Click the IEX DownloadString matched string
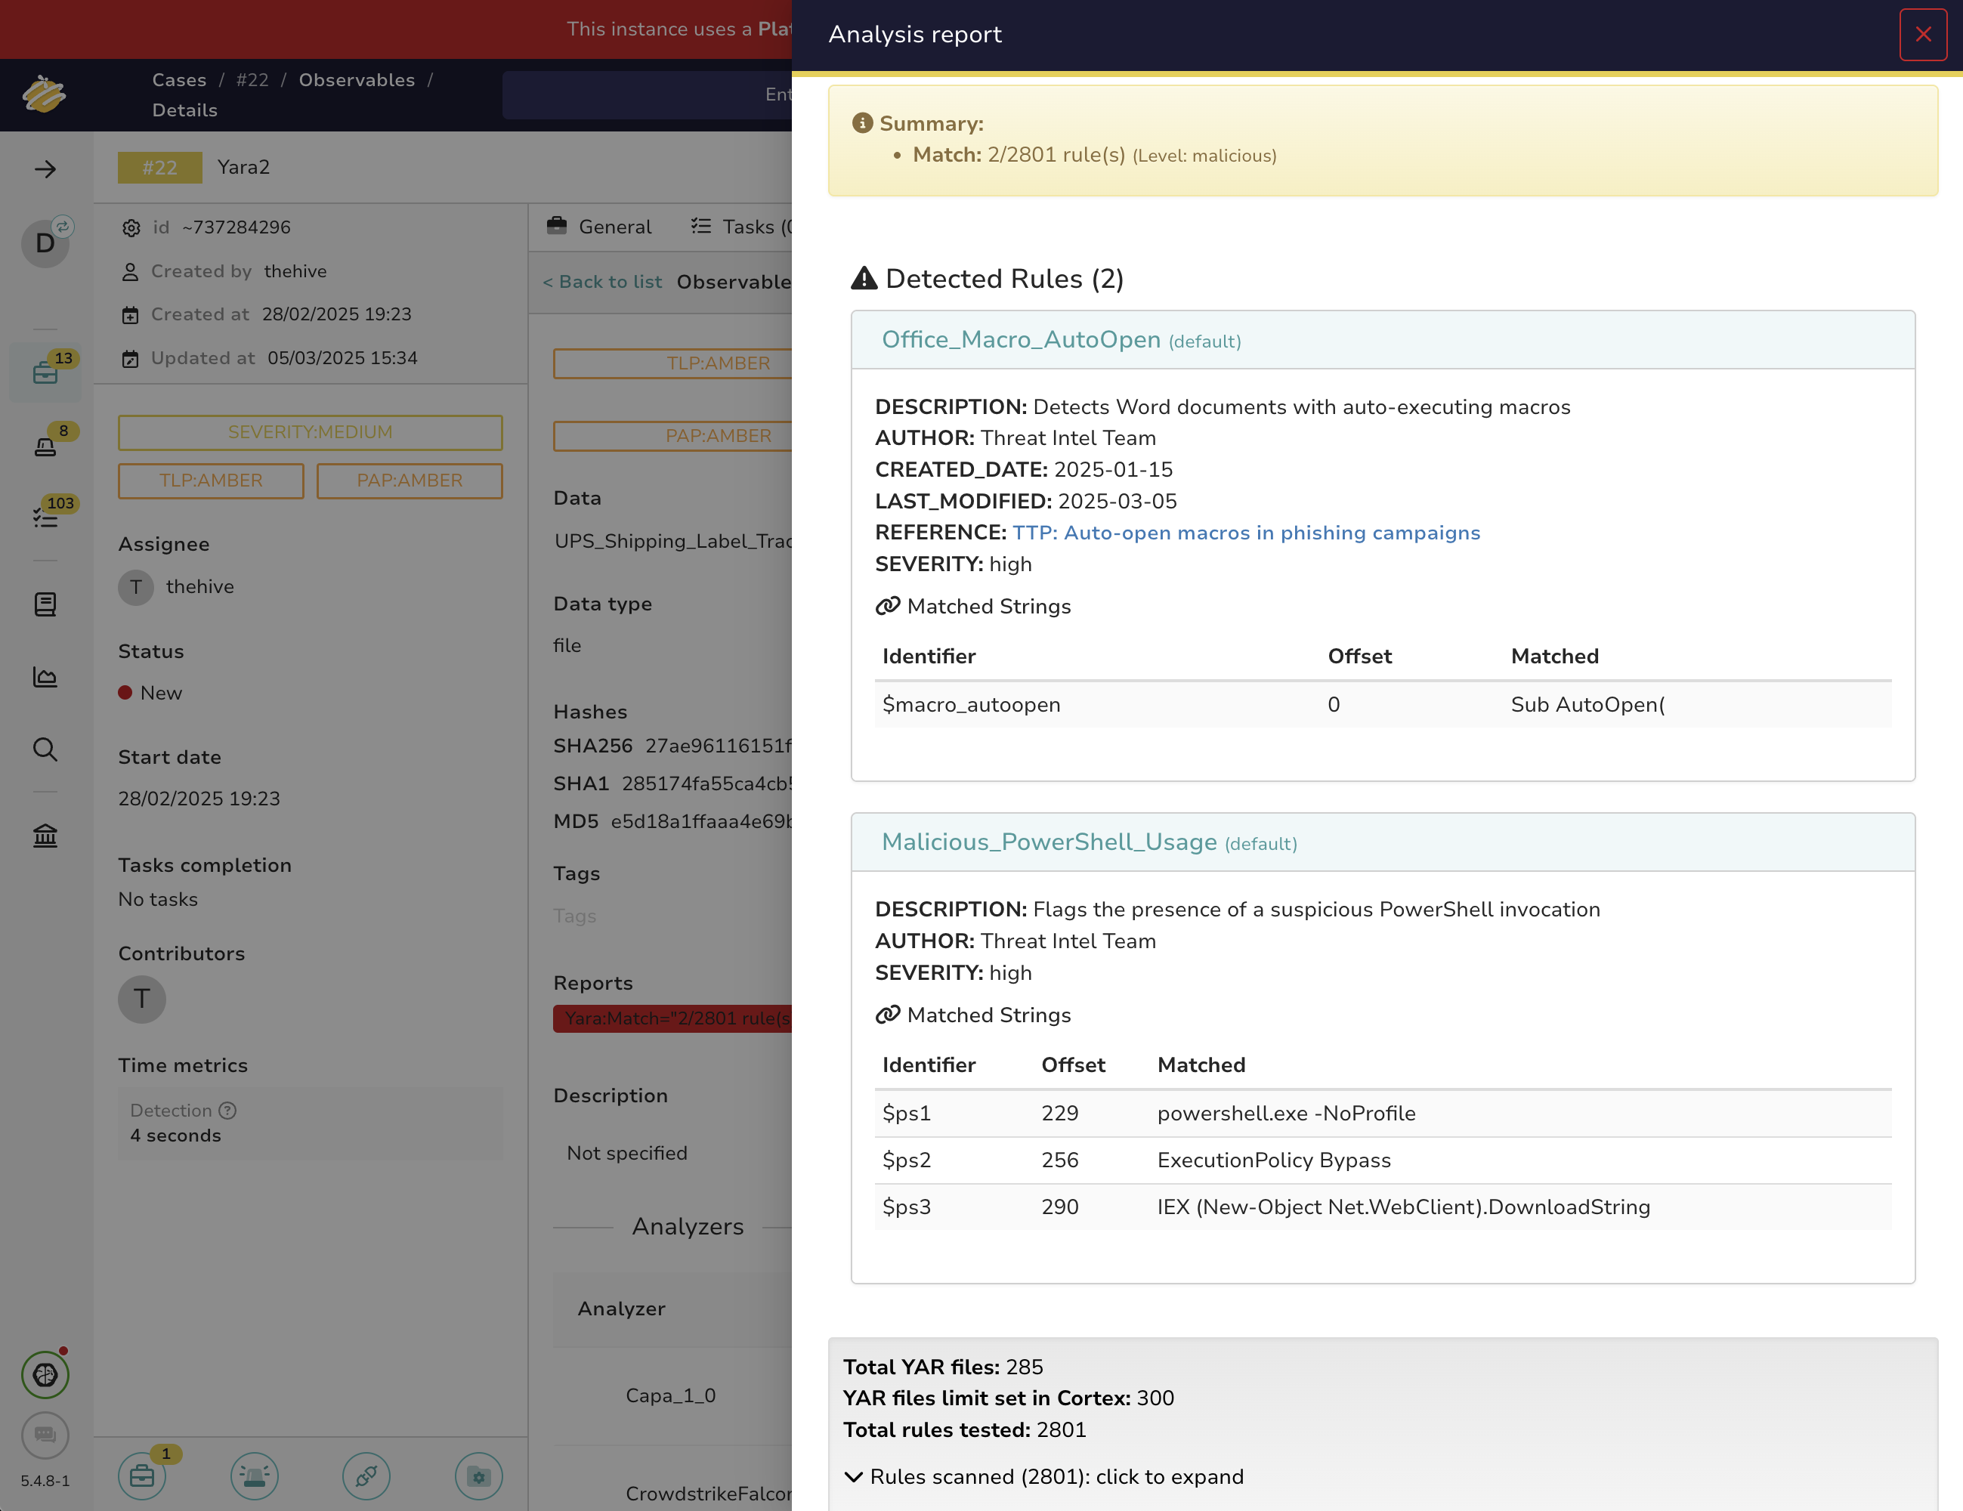 pos(1404,1207)
